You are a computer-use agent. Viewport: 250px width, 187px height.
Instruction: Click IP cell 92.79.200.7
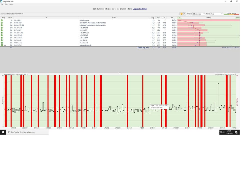[x=18, y=30]
